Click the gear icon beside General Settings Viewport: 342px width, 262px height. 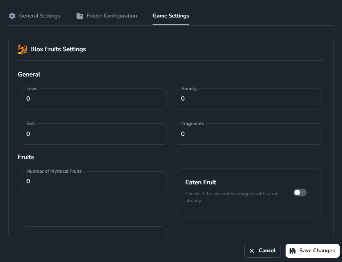pos(12,16)
